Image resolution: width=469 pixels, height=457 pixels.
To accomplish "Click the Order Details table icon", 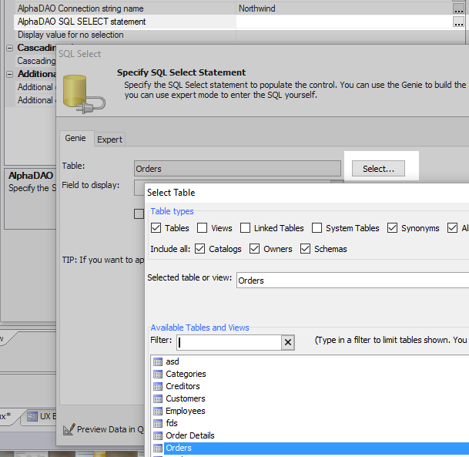I will tap(158, 435).
